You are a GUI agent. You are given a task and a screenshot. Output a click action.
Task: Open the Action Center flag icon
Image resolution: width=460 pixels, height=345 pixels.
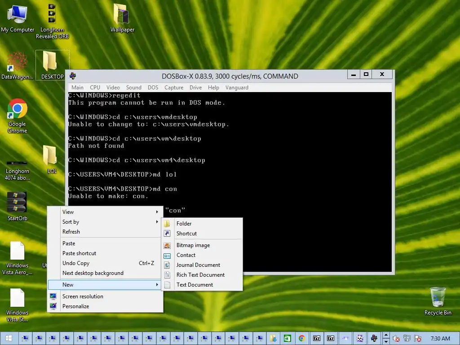coord(418,338)
